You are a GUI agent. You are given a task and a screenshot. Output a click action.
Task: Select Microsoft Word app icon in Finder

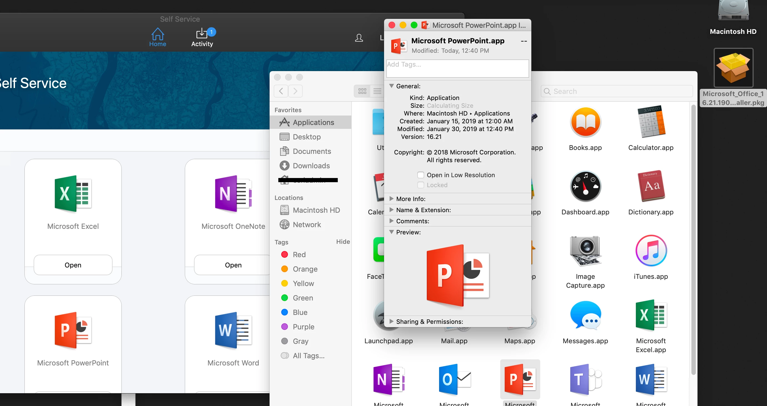click(x=651, y=379)
